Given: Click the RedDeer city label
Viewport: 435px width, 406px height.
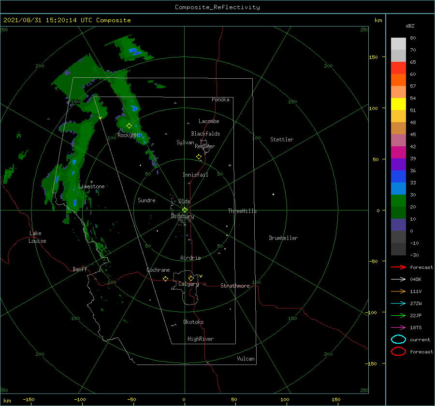Looking at the screenshot, I should (205, 146).
